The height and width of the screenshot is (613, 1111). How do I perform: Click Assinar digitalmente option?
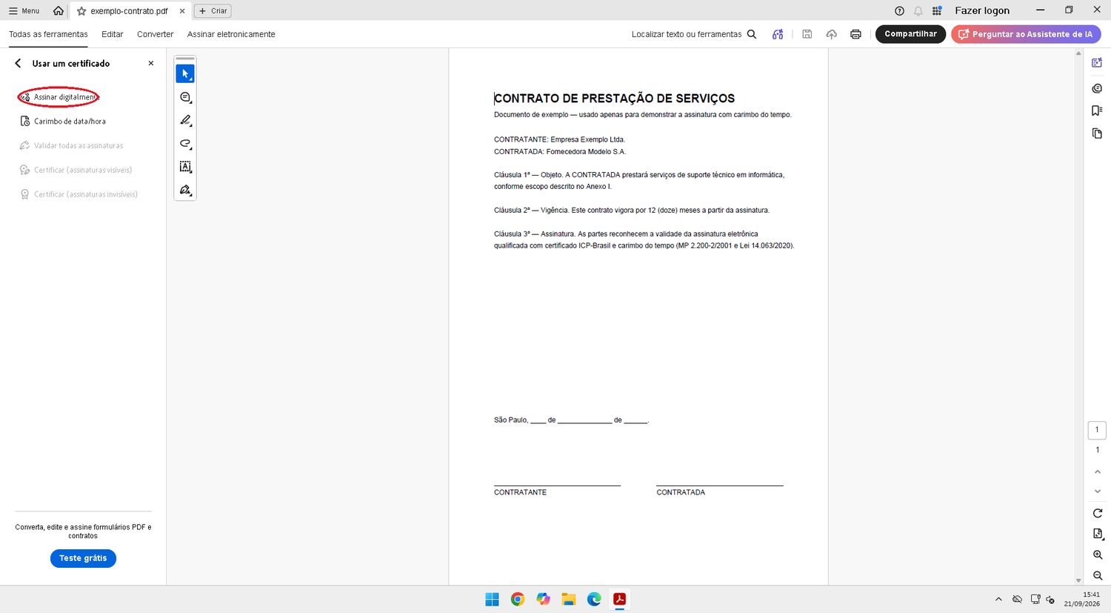[x=59, y=97]
